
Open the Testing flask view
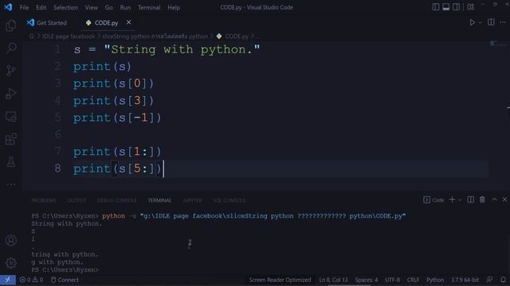click(10, 162)
